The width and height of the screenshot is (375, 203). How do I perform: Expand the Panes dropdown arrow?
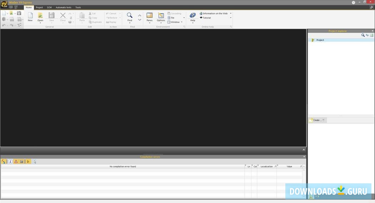pyautogui.click(x=150, y=23)
